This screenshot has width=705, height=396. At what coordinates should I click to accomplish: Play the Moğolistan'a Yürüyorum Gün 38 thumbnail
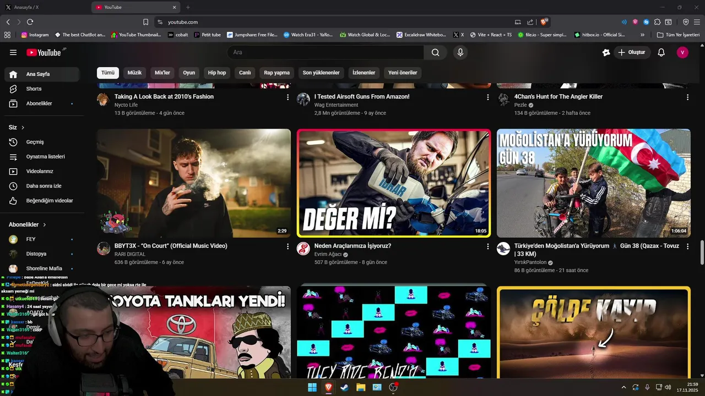tap(594, 183)
